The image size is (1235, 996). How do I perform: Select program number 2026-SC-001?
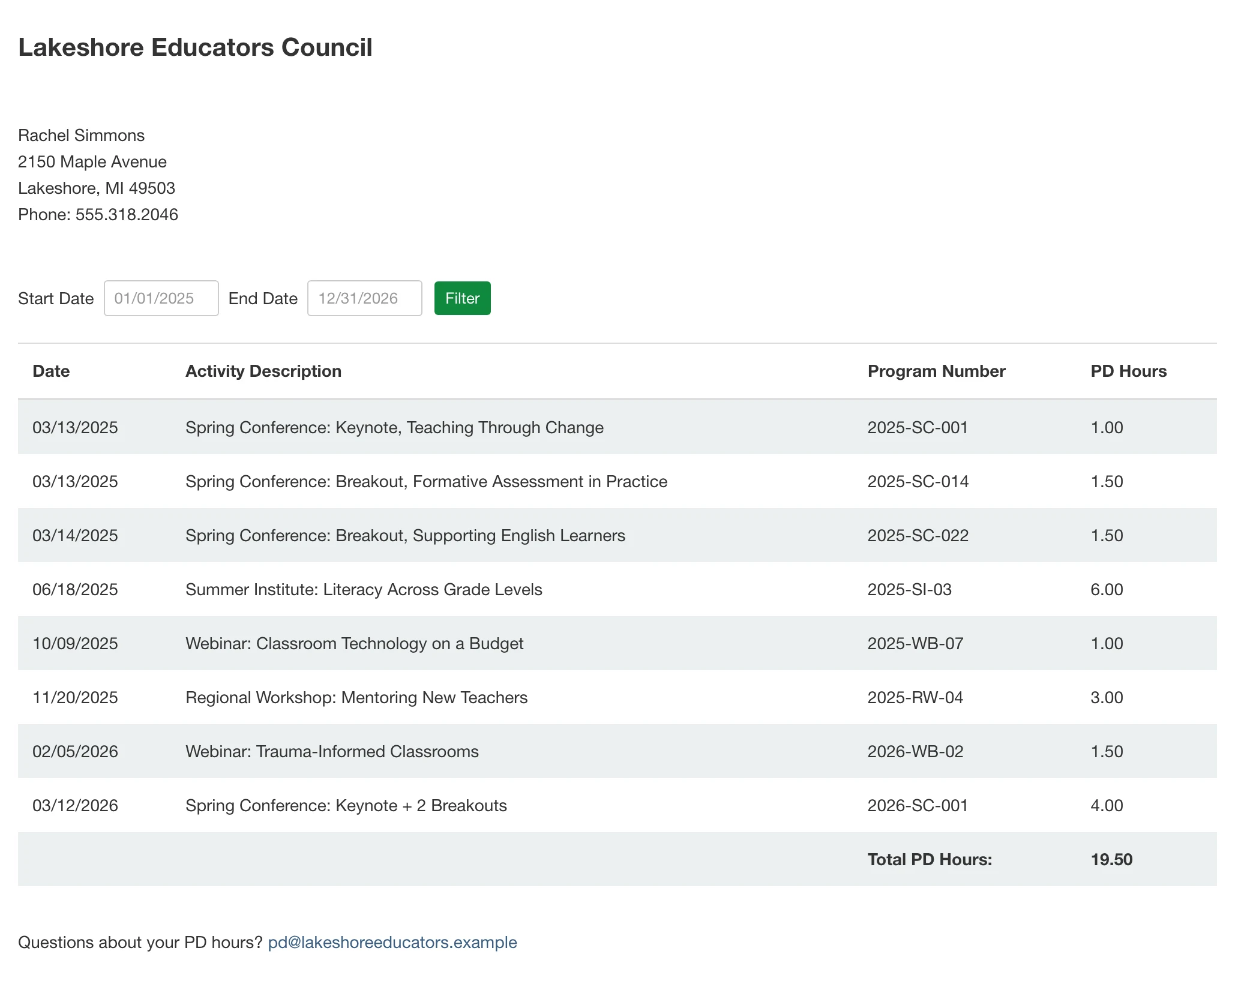click(918, 805)
